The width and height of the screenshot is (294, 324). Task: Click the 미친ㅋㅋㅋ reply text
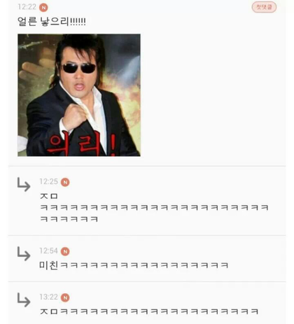pos(134,265)
